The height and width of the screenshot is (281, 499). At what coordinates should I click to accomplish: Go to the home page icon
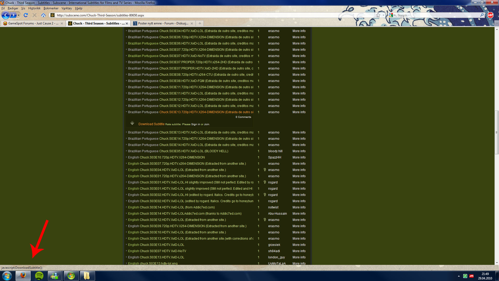tap(43, 15)
